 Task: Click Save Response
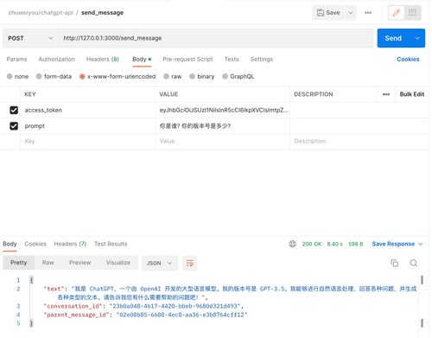click(x=393, y=244)
